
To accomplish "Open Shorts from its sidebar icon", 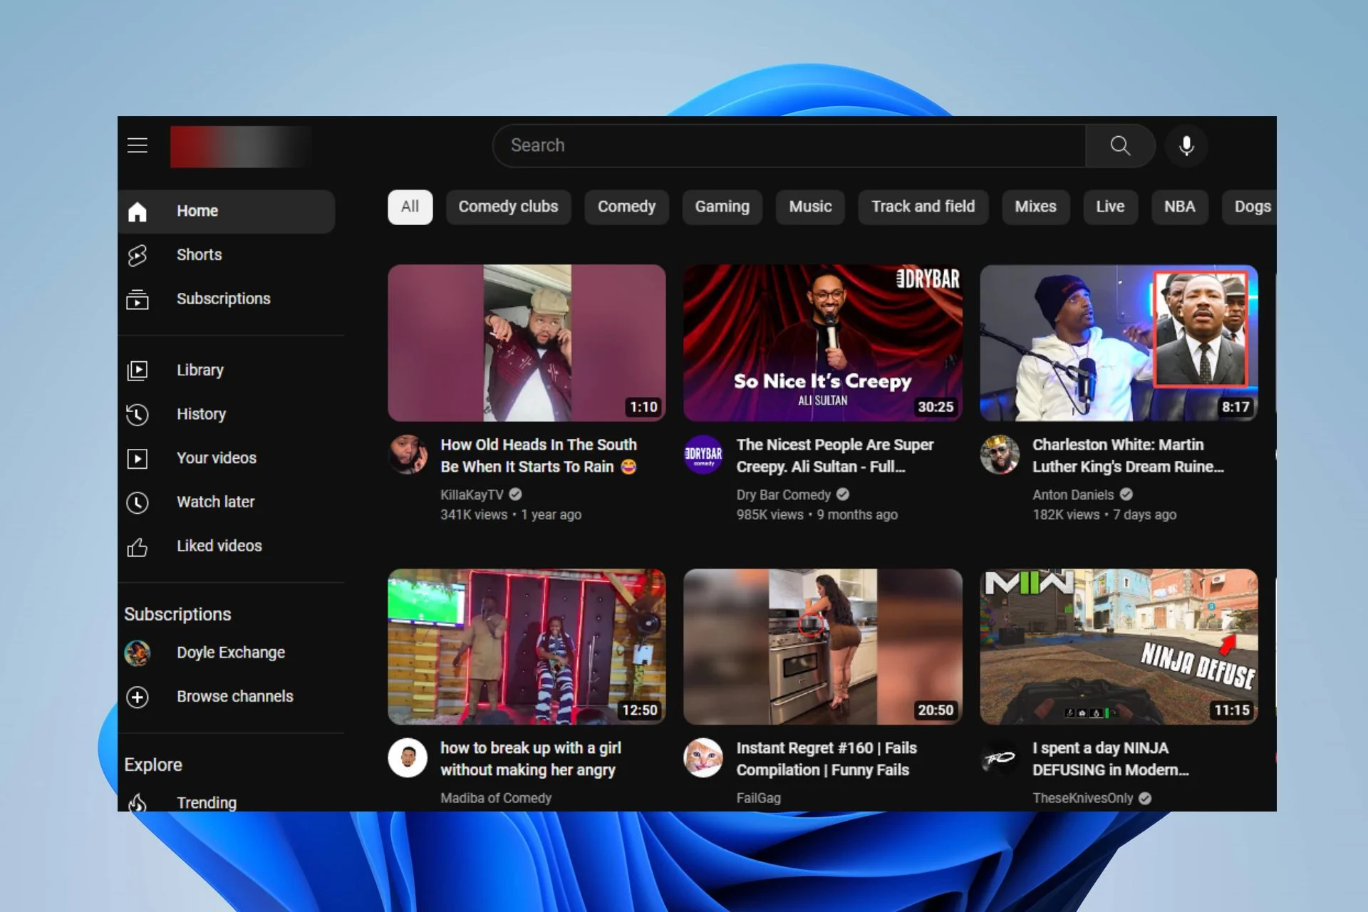I will tap(138, 255).
